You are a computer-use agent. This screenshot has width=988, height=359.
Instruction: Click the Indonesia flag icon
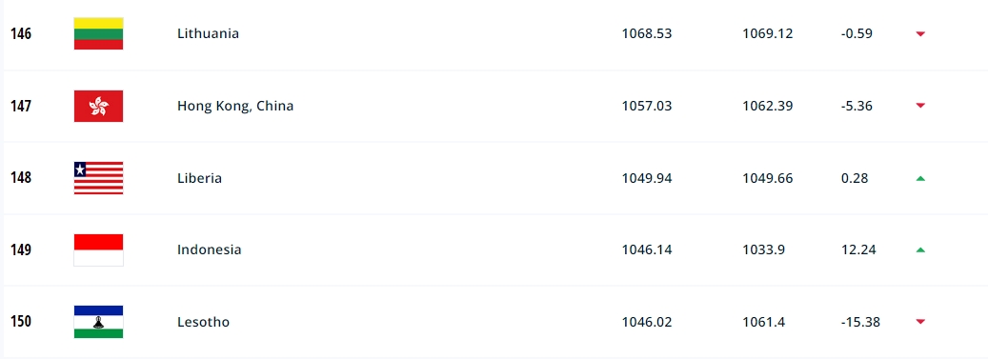(98, 250)
